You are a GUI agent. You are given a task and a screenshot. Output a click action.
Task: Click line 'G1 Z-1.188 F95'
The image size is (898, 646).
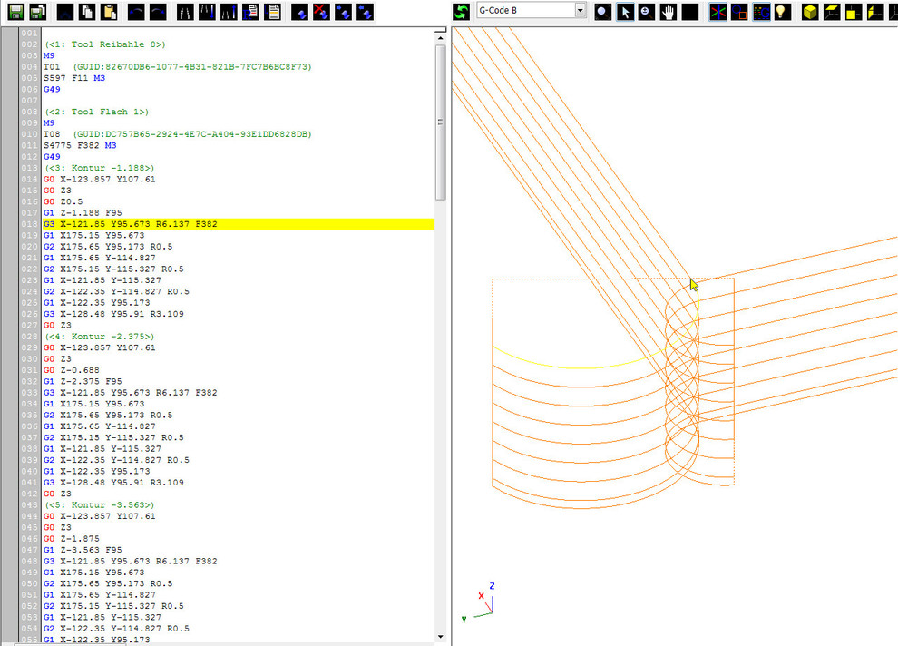click(x=83, y=212)
